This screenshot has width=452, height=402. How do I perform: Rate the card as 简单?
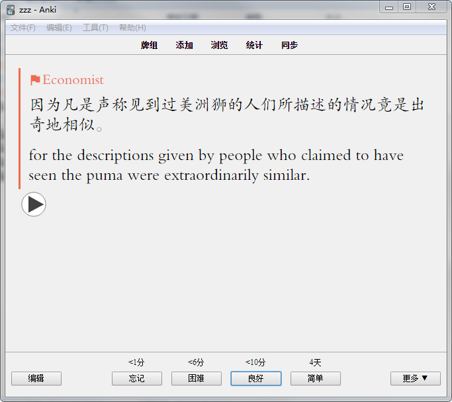pyautogui.click(x=316, y=378)
